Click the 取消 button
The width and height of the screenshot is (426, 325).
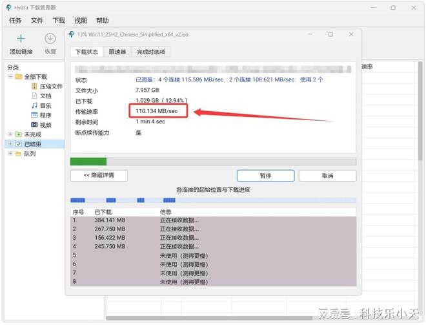pos(327,176)
